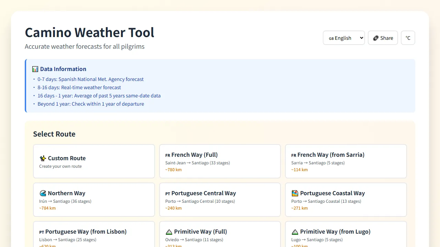Open the English language dropdown
The height and width of the screenshot is (247, 440).
[344, 38]
